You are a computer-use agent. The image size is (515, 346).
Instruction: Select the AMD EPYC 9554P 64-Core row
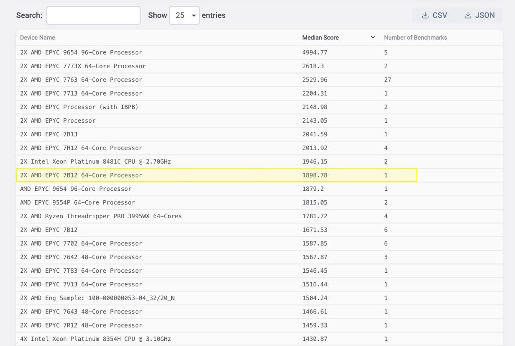[77, 202]
